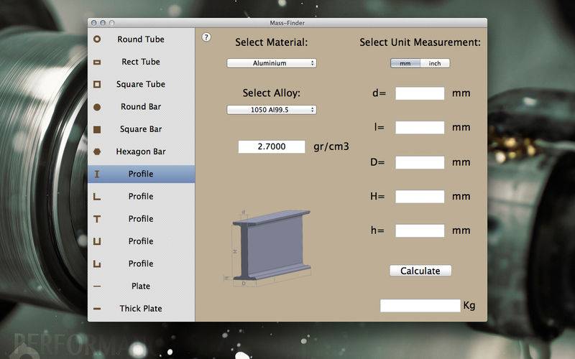Open the Square Tube shape entry
This screenshot has height=359, width=575.
click(x=141, y=84)
